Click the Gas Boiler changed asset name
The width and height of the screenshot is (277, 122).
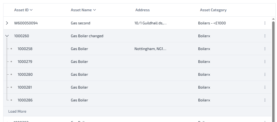coord(87,36)
